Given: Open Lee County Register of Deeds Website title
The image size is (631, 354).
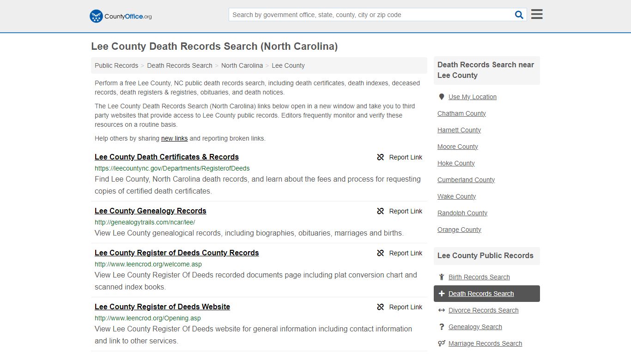Looking at the screenshot, I should [163, 307].
